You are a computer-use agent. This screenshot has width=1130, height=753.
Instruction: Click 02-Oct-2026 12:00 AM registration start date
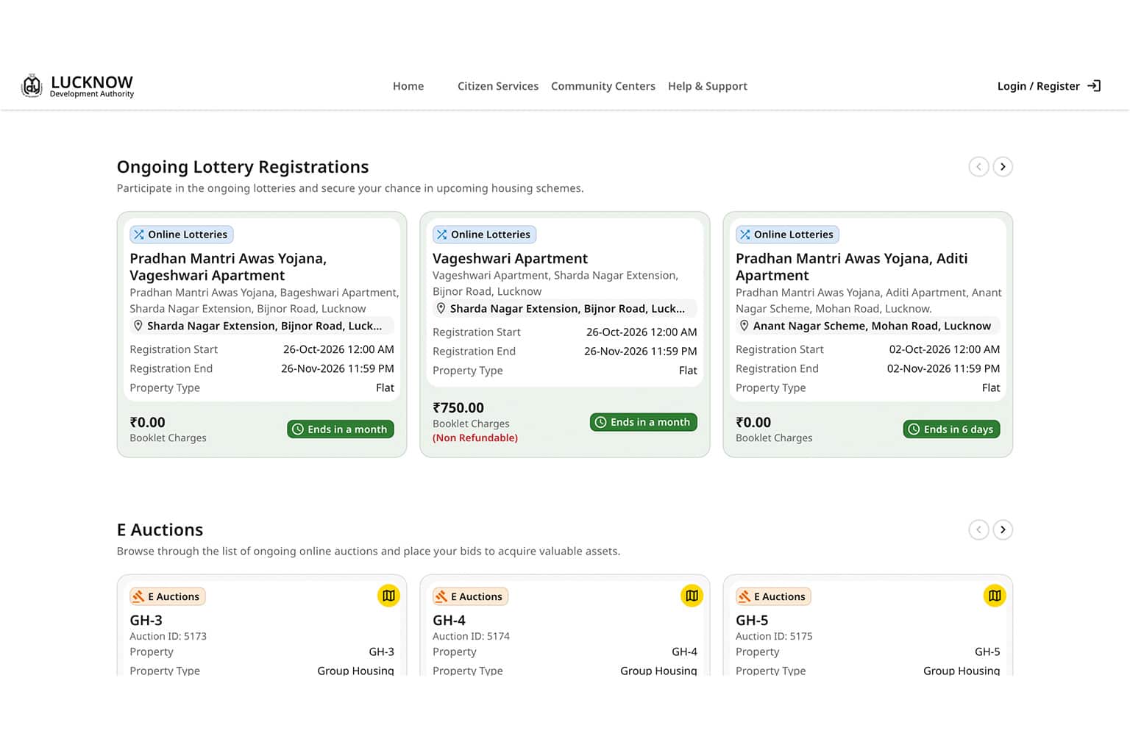[x=945, y=349]
